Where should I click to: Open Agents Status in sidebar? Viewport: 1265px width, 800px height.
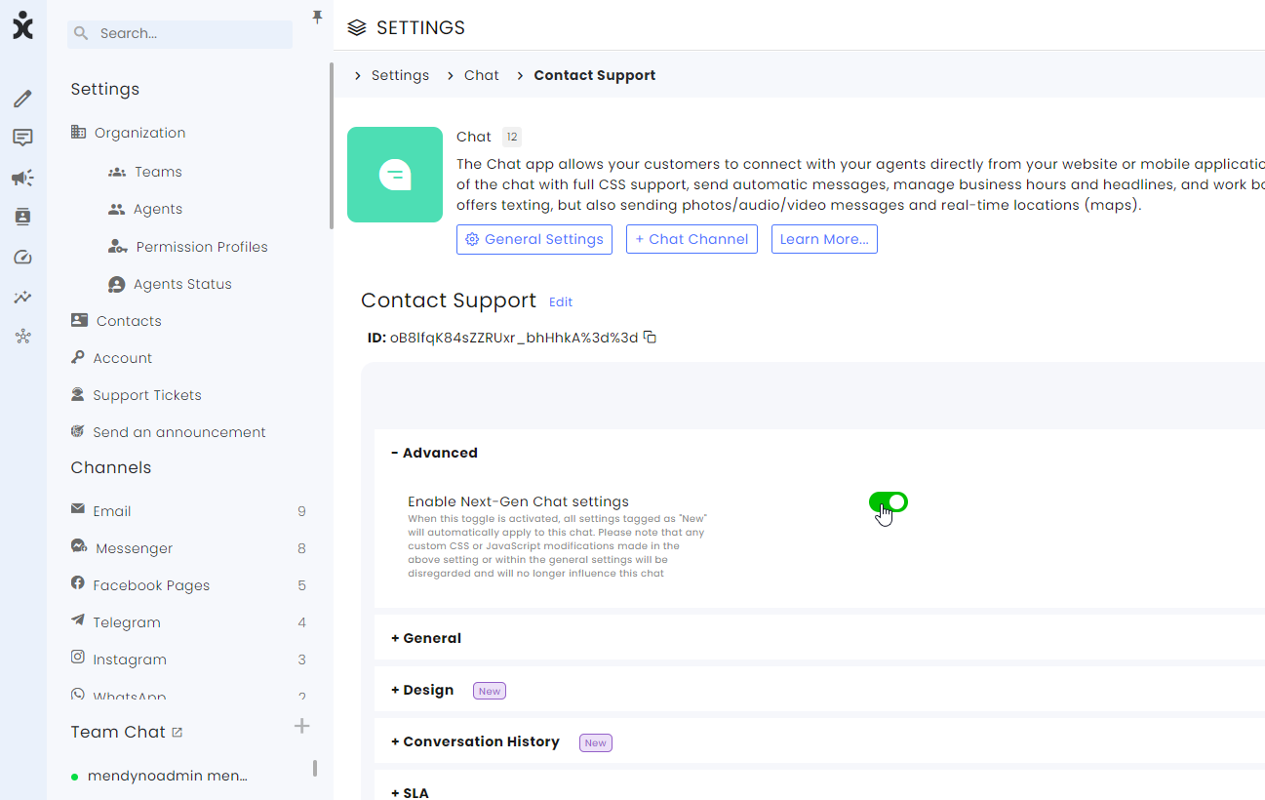click(x=170, y=284)
